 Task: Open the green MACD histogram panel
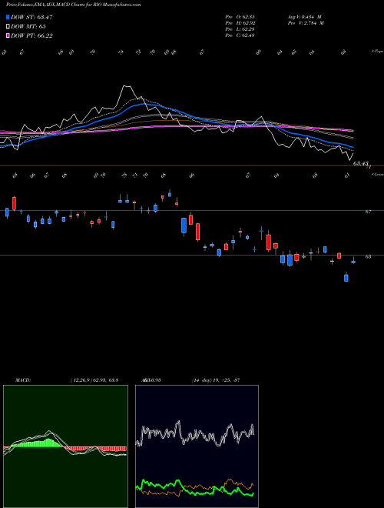(65, 446)
